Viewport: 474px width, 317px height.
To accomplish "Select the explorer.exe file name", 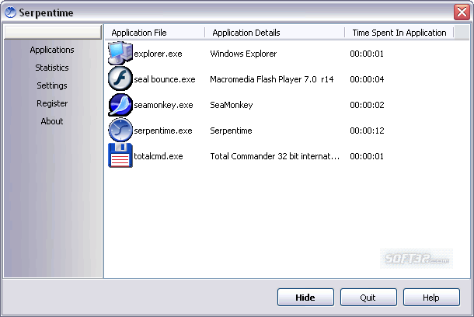I will coord(158,54).
